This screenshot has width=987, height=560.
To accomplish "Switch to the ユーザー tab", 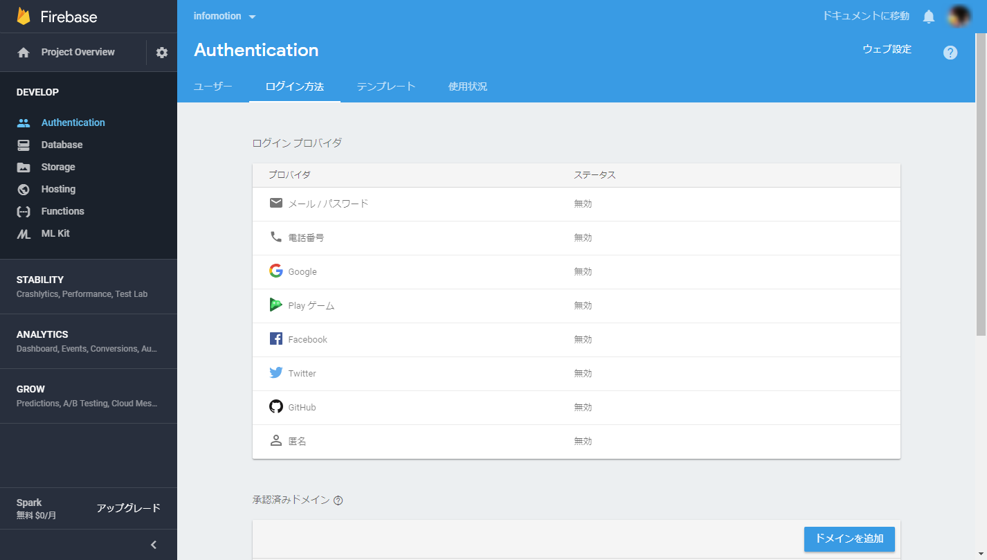I will click(x=212, y=87).
